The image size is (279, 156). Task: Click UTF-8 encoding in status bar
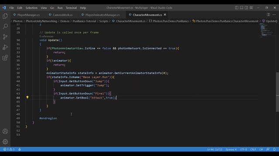243,149
